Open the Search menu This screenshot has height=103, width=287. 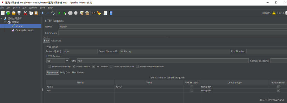(16, 8)
